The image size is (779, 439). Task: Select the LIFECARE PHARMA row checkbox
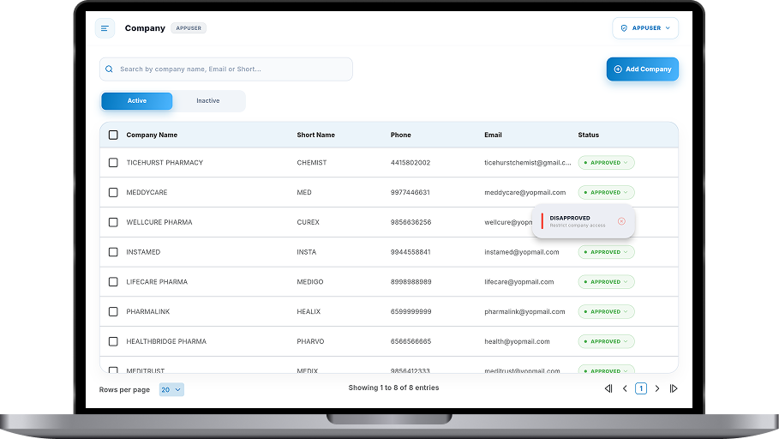113,282
